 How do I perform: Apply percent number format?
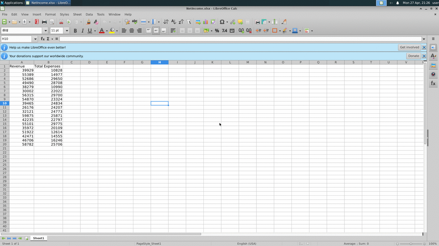point(217,30)
